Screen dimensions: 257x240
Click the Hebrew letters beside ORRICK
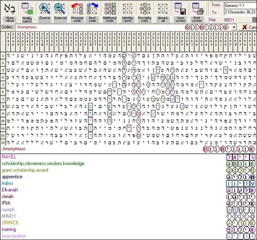coord(241,223)
